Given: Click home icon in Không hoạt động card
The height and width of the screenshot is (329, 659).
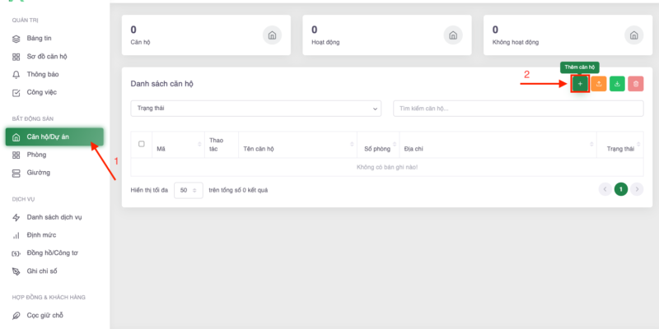Looking at the screenshot, I should (x=633, y=35).
